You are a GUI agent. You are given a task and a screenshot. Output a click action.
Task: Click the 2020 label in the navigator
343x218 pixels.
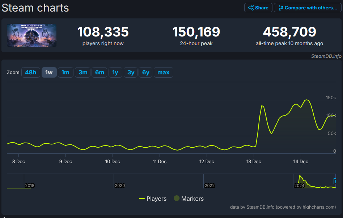(x=120, y=186)
